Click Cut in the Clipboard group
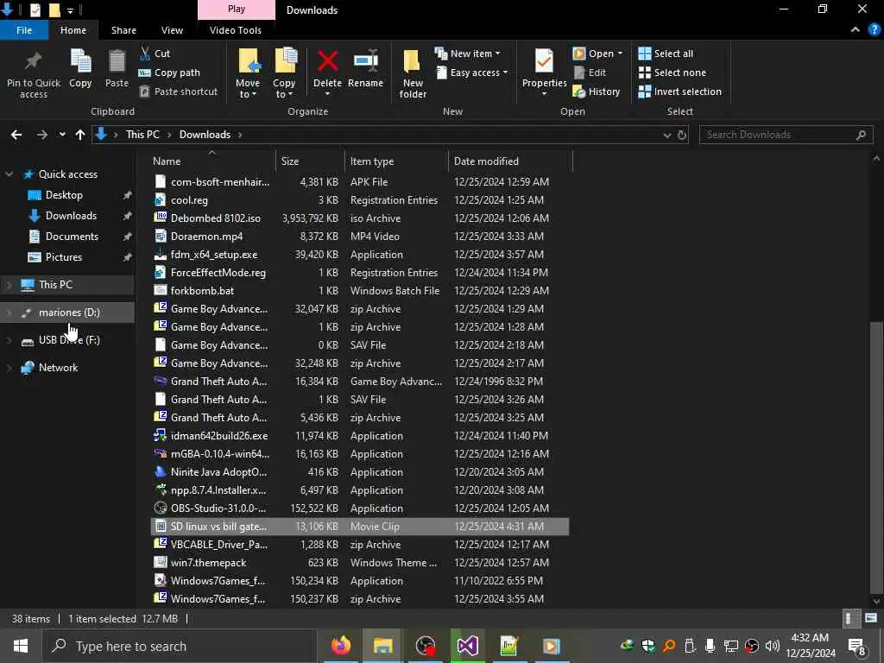Viewport: 884px width, 663px height. 155,54
